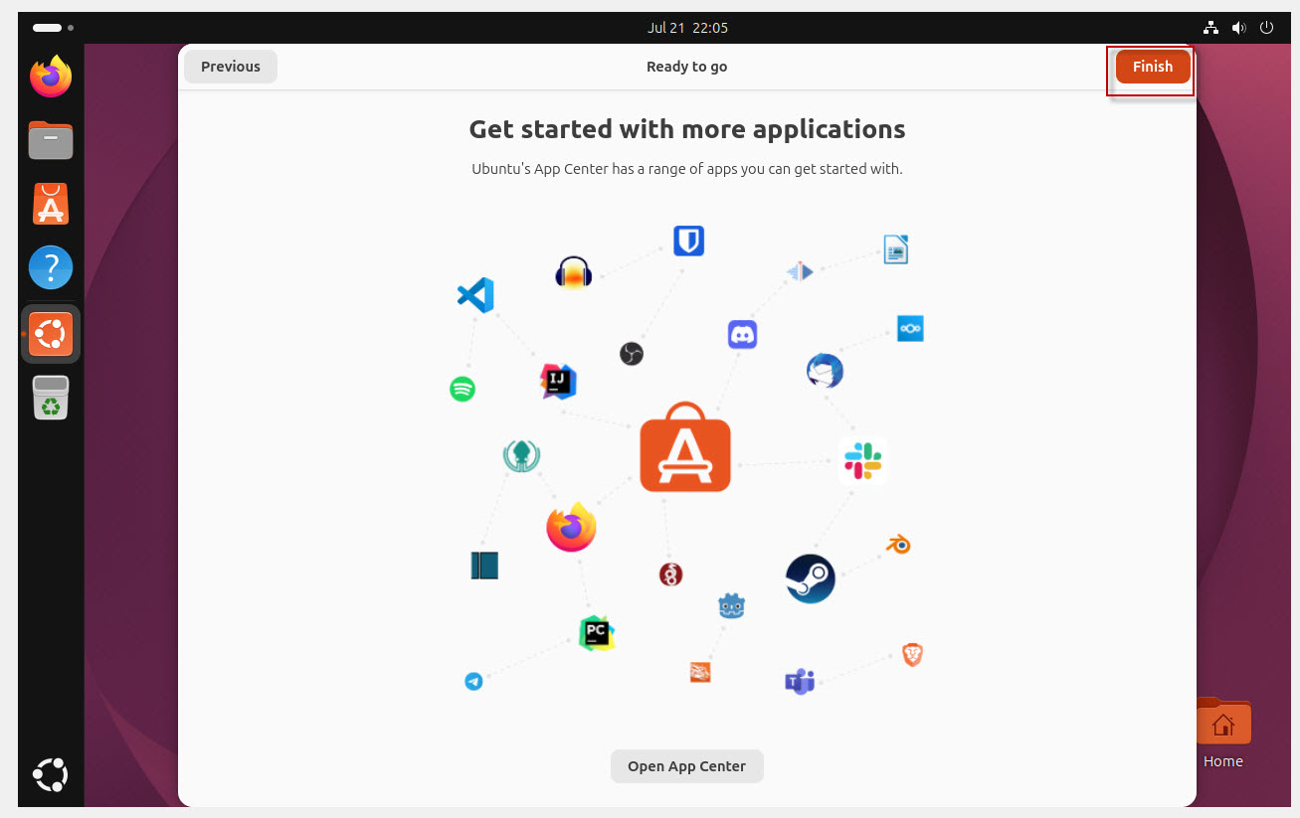Open Firefox from the Ubuntu dock
Image resolution: width=1300 pixels, height=818 pixels.
(51, 77)
